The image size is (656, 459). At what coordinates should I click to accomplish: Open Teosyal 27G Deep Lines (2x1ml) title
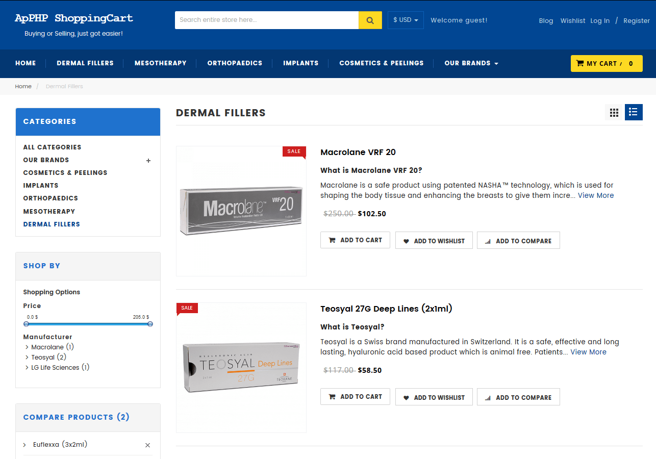(x=386, y=309)
